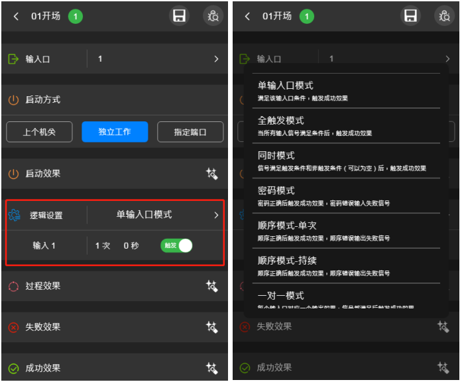Select the 上个机关 start mode
This screenshot has width=462, height=384.
coord(39,132)
